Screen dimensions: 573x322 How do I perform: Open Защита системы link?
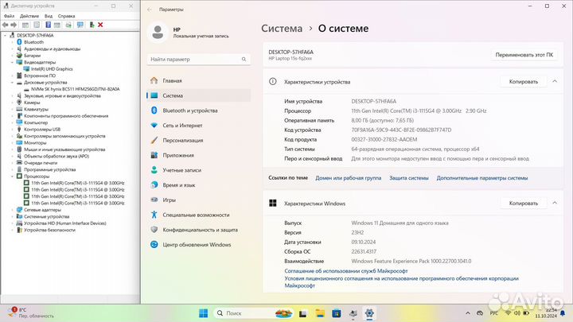(408, 178)
